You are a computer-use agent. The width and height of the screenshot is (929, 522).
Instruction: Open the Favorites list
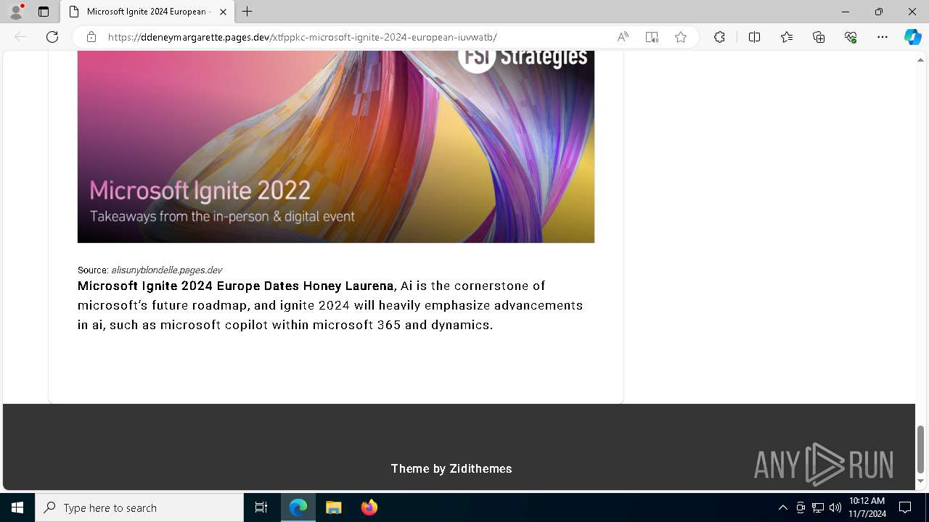click(787, 37)
